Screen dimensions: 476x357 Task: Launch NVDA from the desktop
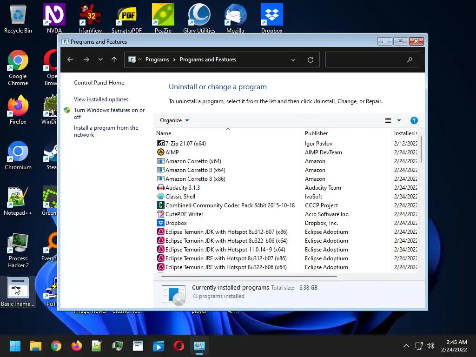[54, 18]
